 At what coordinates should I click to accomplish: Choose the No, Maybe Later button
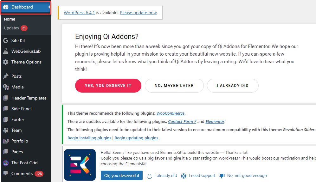point(174,86)
